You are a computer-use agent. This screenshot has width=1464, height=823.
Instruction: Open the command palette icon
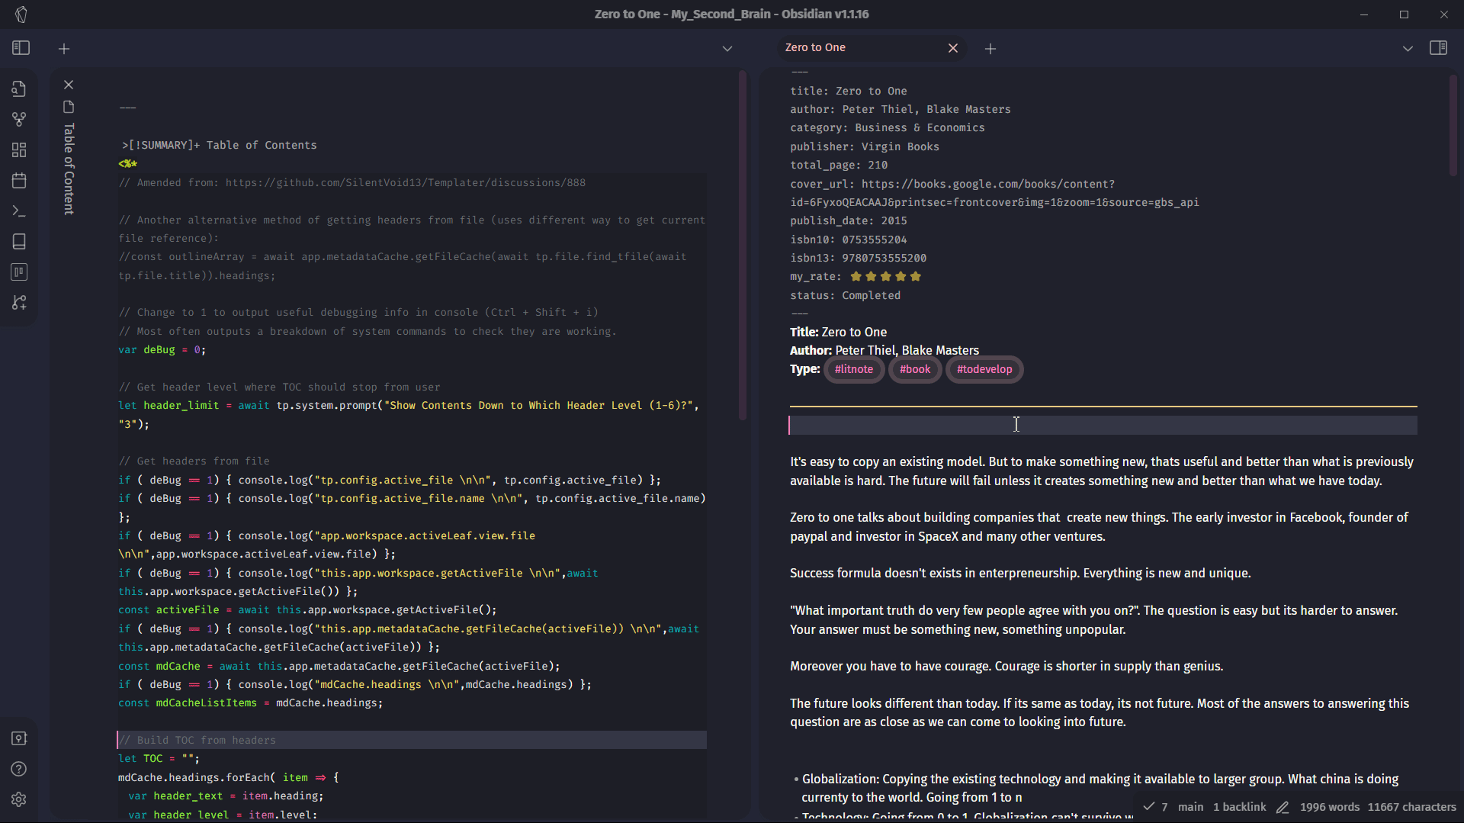19,211
